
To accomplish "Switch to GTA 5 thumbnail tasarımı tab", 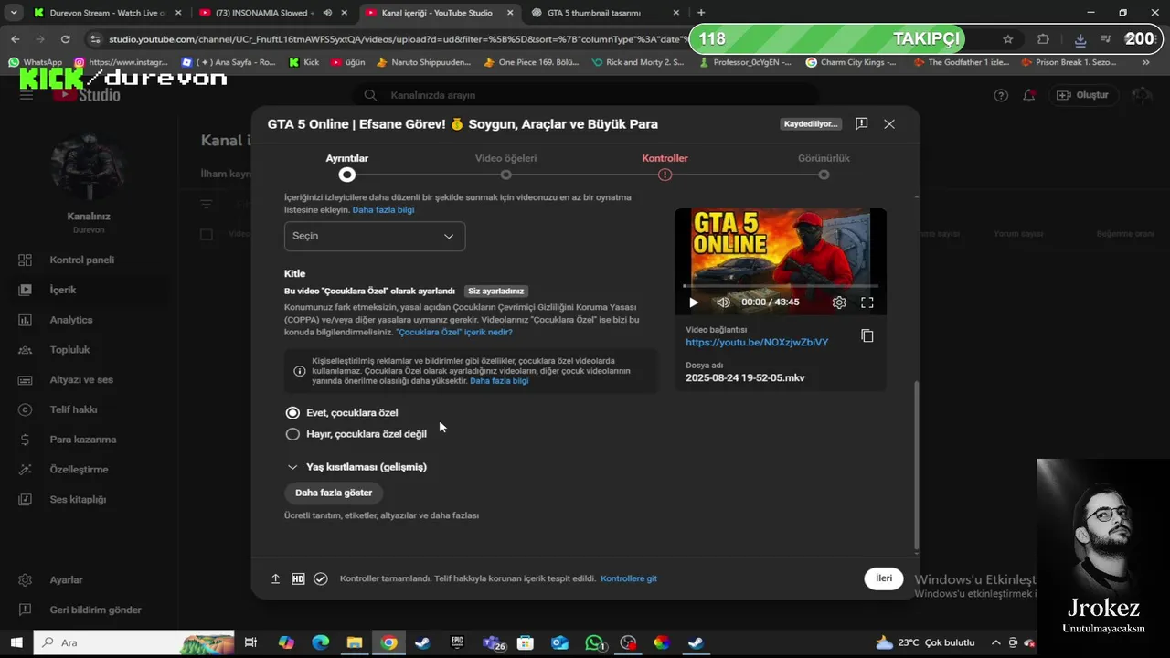I will pyautogui.click(x=603, y=13).
